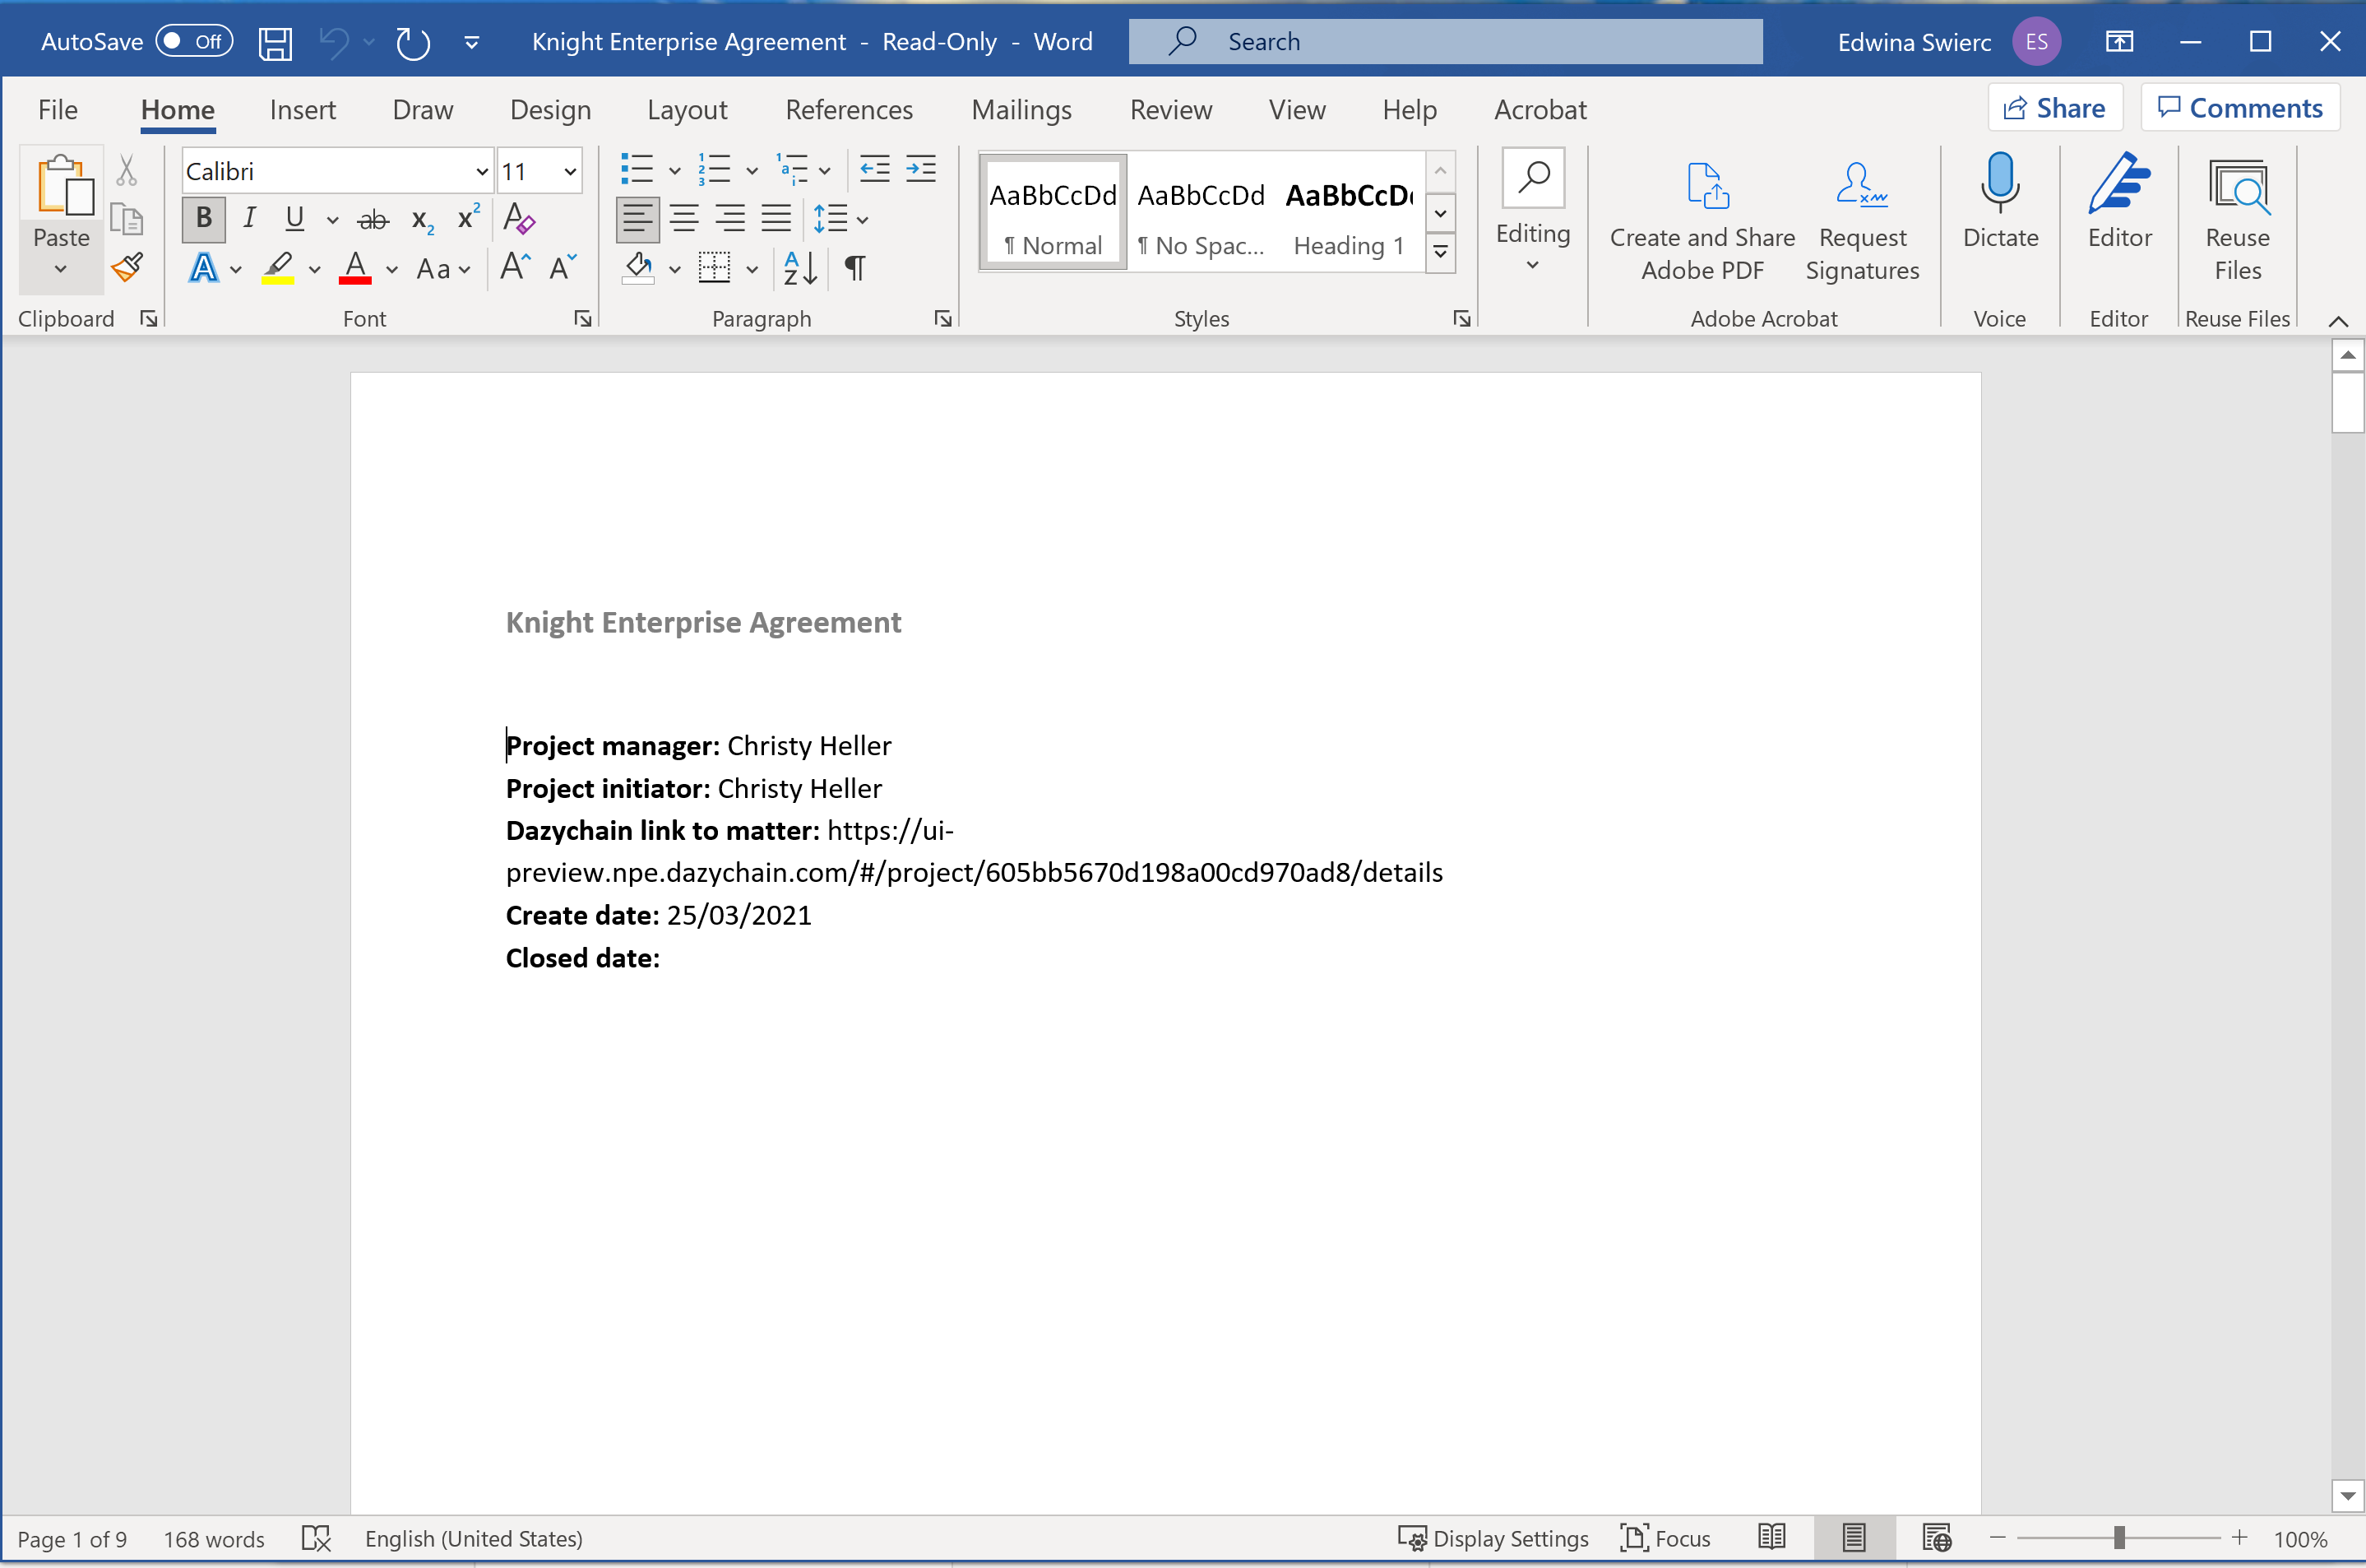Open the File menu
The width and height of the screenshot is (2366, 1568).
57,109
